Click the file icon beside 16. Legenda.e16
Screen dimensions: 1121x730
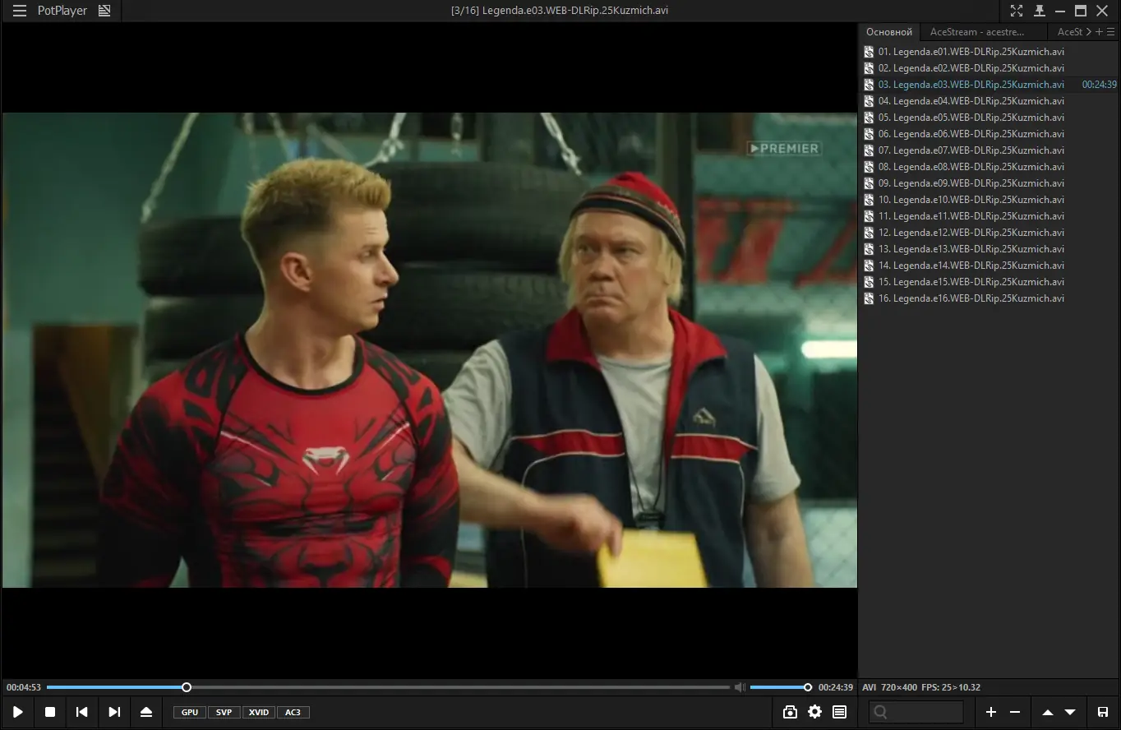[x=869, y=298]
